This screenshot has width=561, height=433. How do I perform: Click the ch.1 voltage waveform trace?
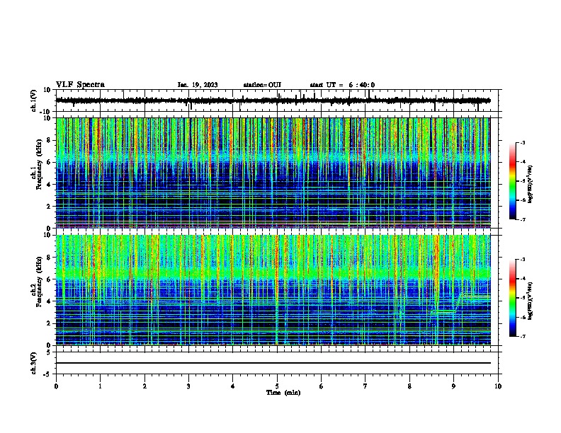[273, 100]
